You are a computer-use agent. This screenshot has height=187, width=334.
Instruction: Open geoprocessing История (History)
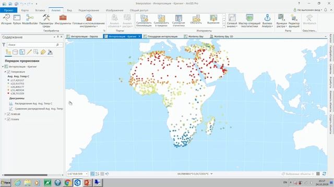point(6,20)
